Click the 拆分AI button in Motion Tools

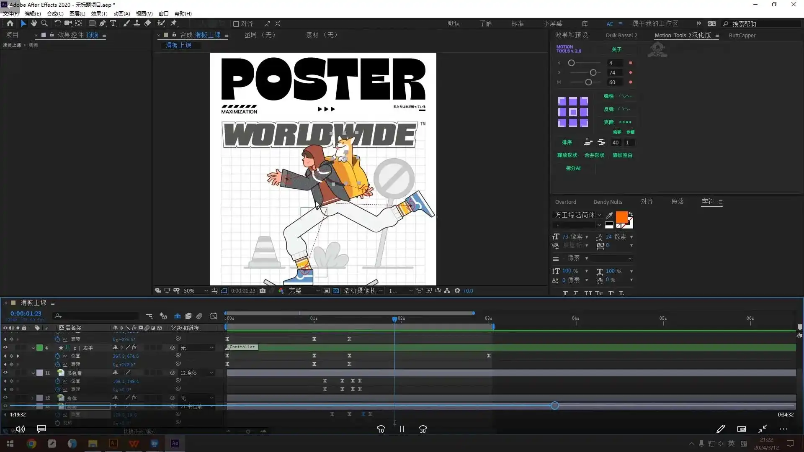(x=573, y=168)
